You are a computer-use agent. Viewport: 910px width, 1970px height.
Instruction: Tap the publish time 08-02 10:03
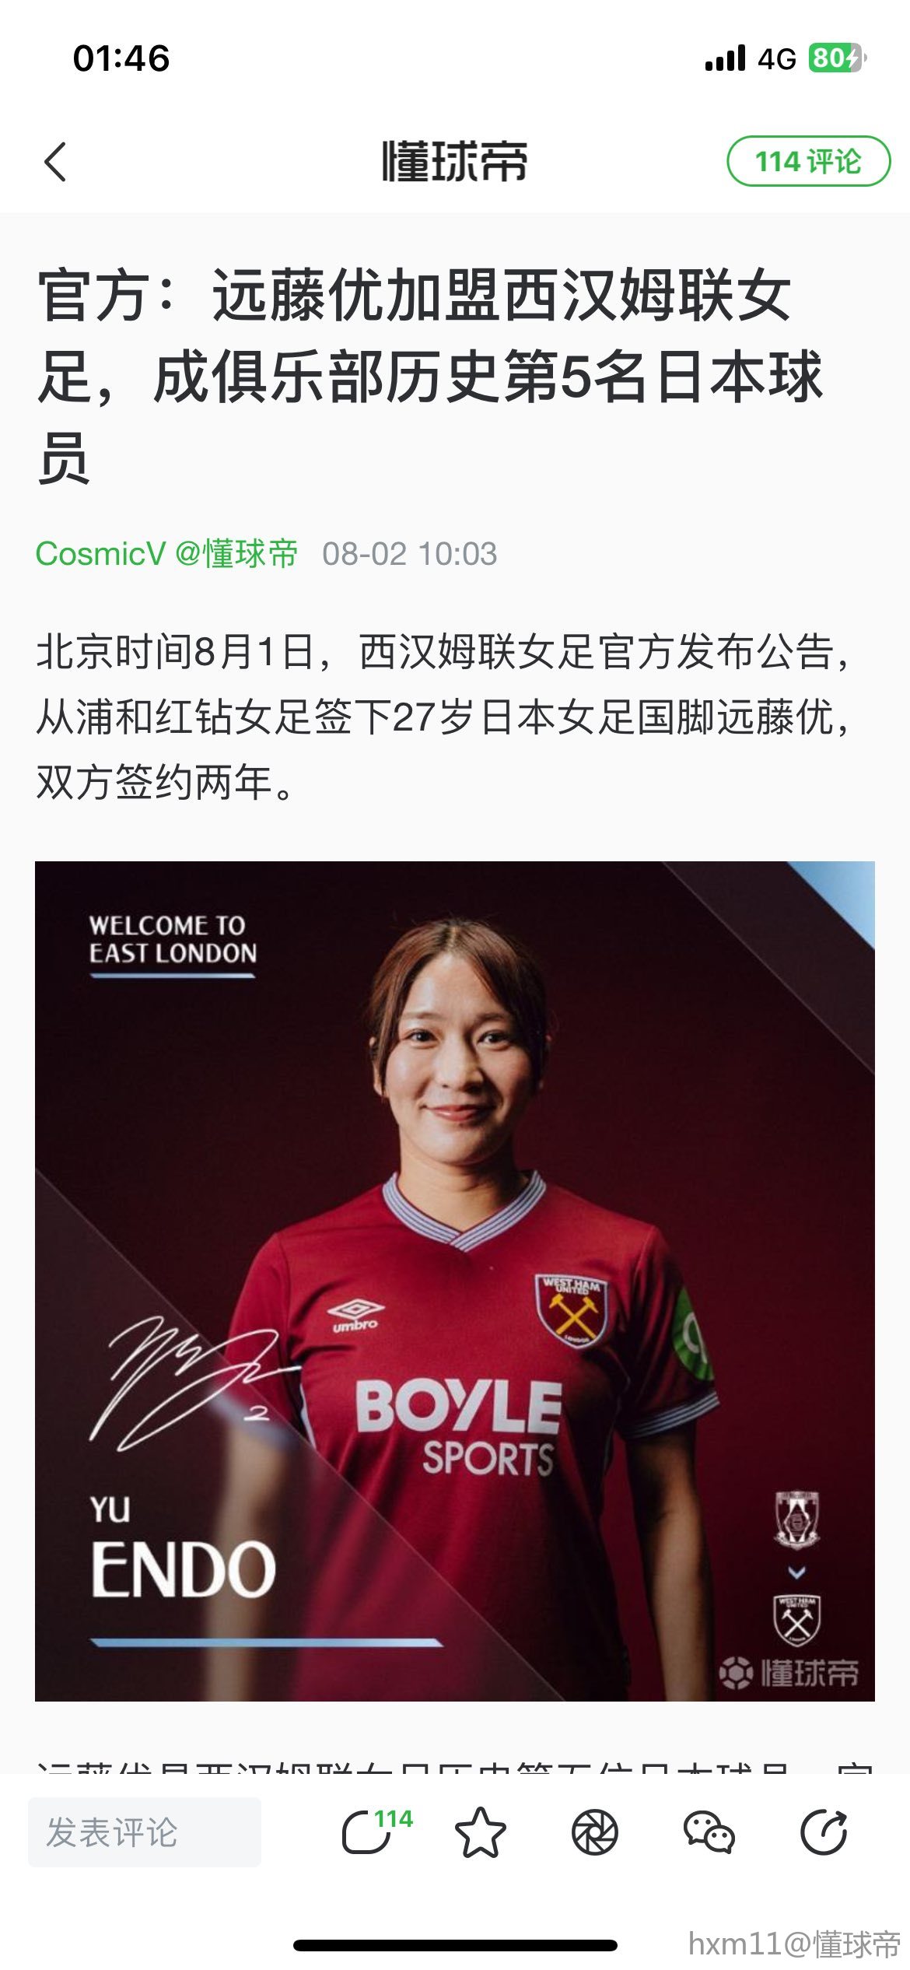click(410, 554)
